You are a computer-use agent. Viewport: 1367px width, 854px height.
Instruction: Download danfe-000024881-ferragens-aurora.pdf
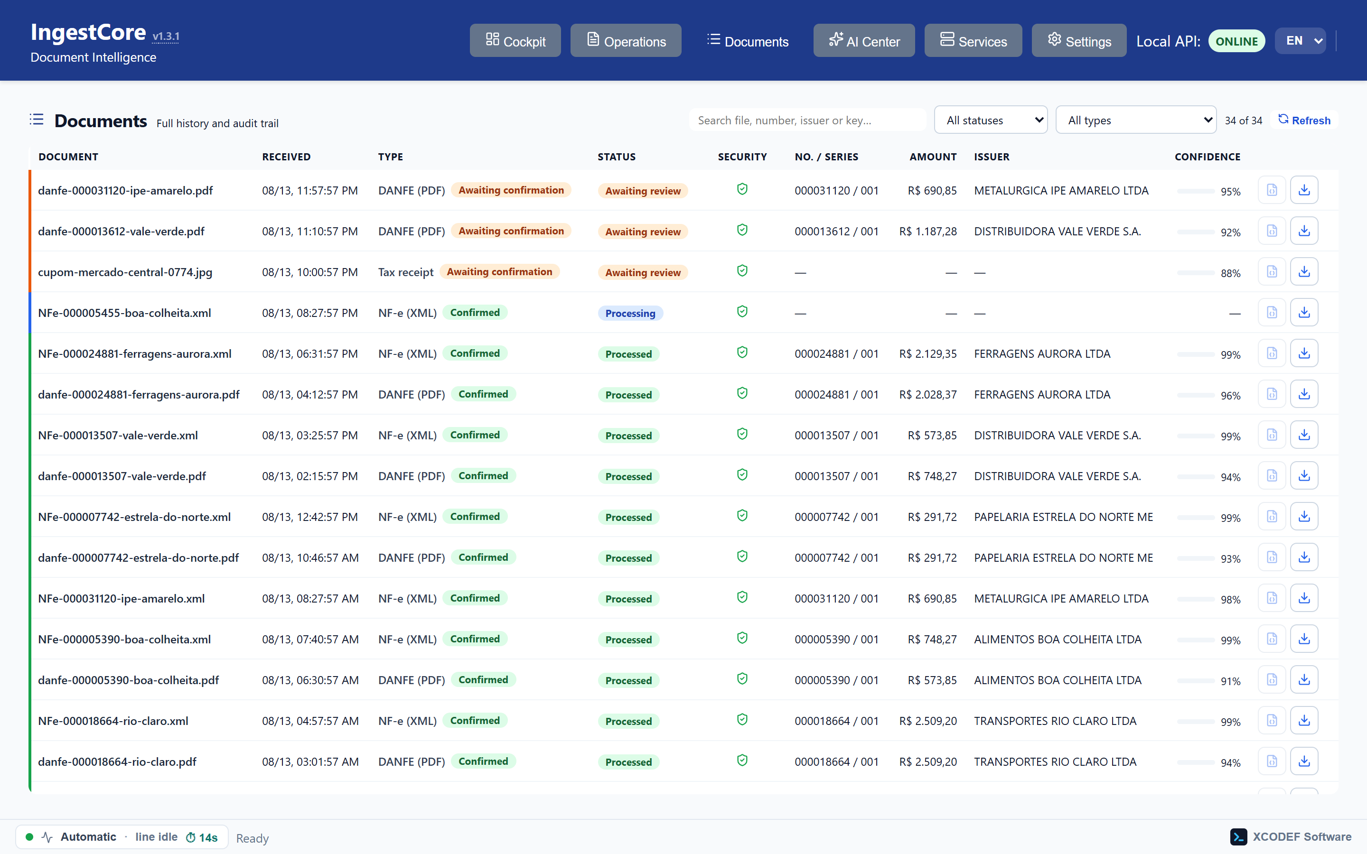tap(1304, 394)
